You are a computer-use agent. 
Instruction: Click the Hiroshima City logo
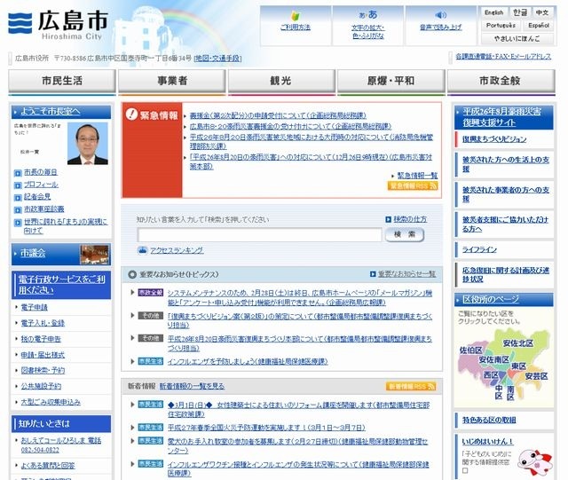[59, 24]
